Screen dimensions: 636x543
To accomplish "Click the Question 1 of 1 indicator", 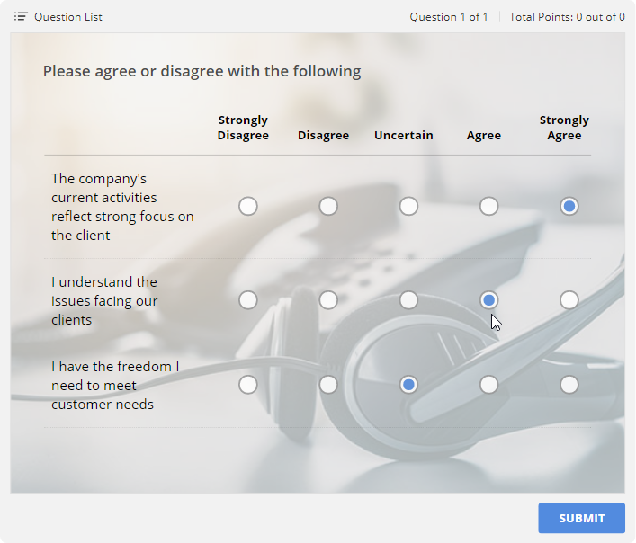I will 449,17.
